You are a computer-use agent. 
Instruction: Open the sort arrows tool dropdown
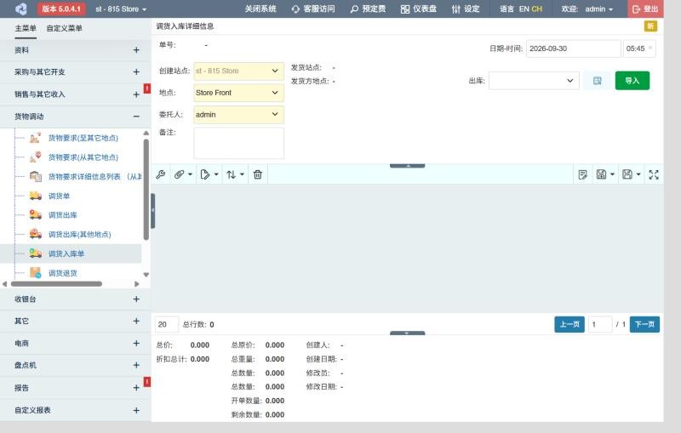tap(235, 174)
